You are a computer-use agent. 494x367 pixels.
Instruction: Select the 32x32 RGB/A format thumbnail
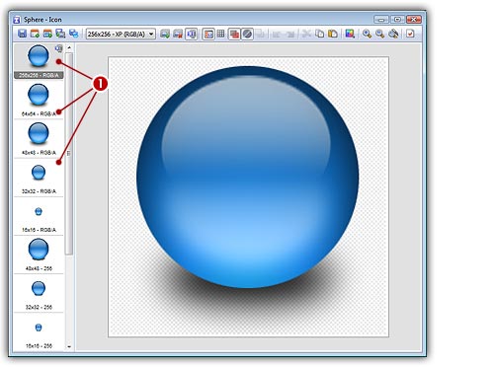39,178
